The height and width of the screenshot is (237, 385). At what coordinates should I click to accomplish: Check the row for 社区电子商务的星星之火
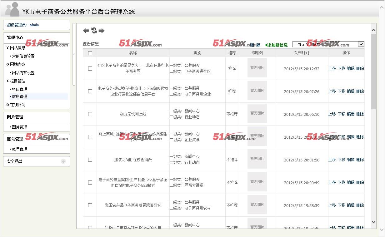point(90,68)
